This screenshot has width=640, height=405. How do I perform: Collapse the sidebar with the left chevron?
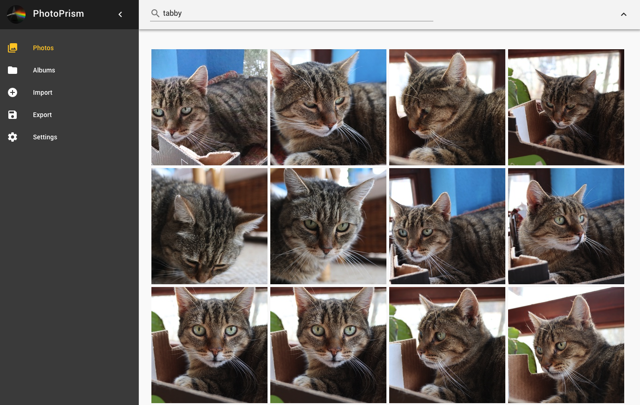click(x=120, y=14)
